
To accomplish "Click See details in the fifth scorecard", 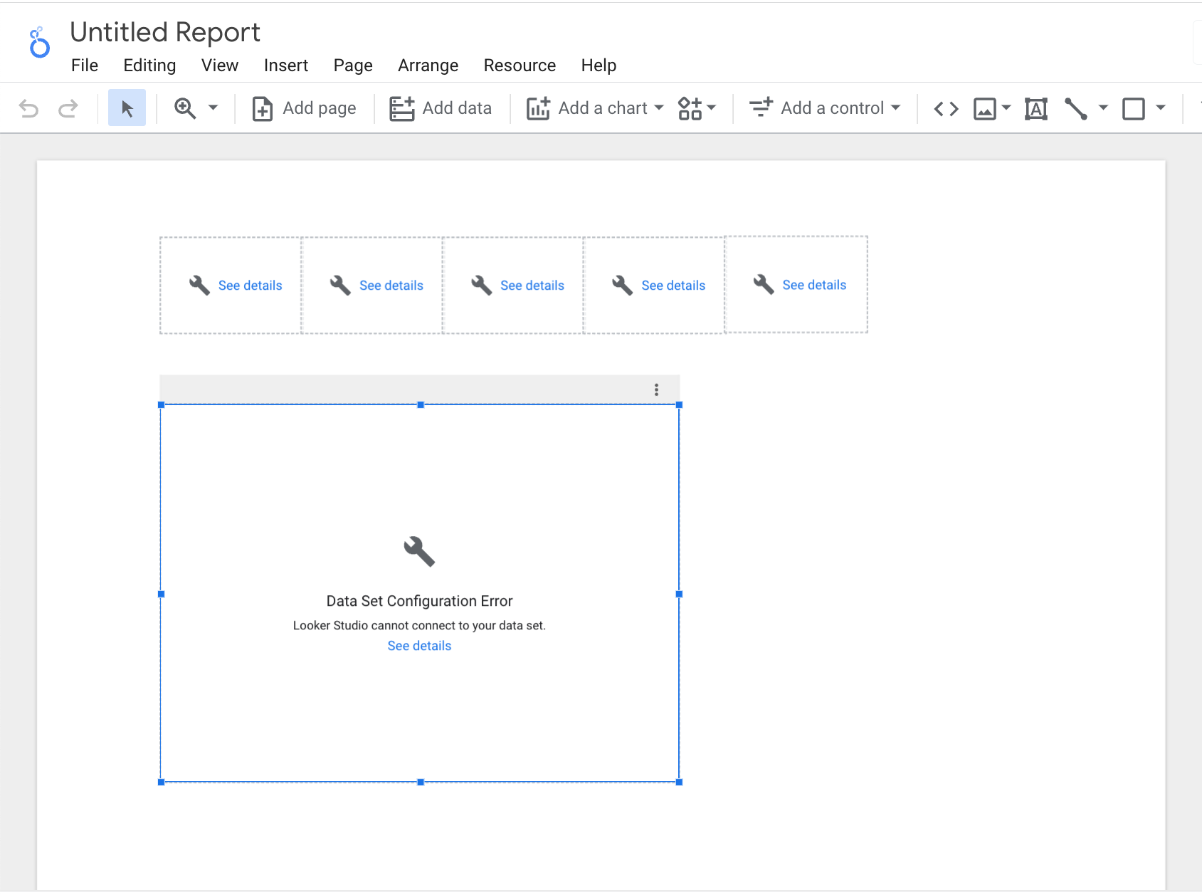I will tap(814, 285).
